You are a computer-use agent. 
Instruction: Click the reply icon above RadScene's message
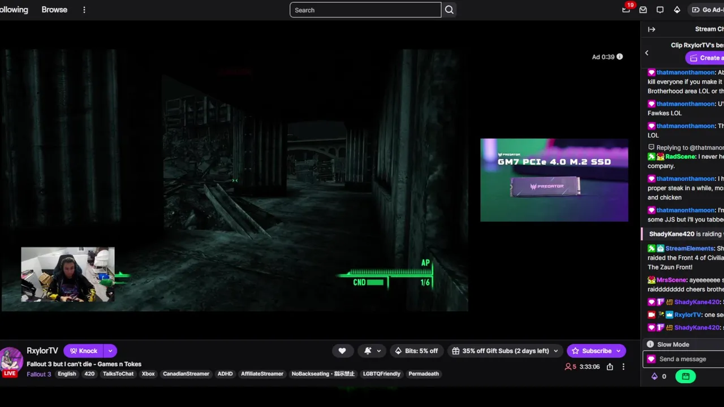[651, 148]
